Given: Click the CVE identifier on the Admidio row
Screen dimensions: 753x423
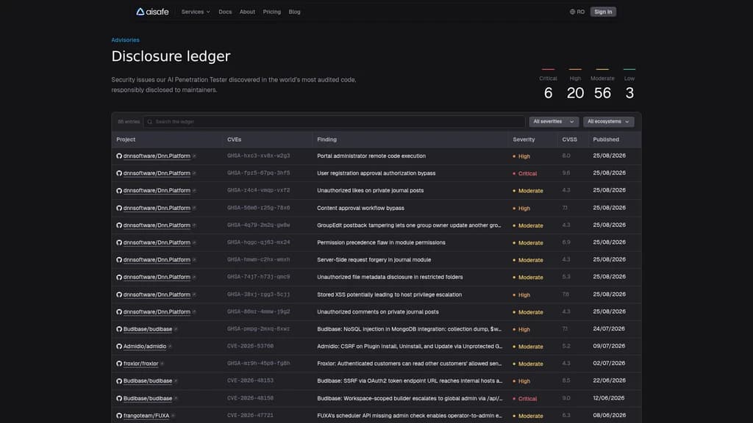Looking at the screenshot, I should (250, 347).
